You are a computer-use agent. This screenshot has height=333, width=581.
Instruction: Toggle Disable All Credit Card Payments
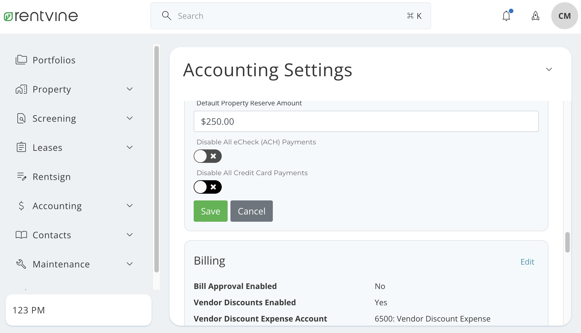click(x=207, y=187)
